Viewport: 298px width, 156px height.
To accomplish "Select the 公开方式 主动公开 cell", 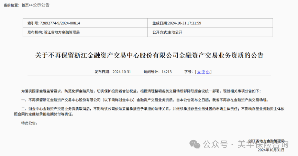I will tap(167, 32).
